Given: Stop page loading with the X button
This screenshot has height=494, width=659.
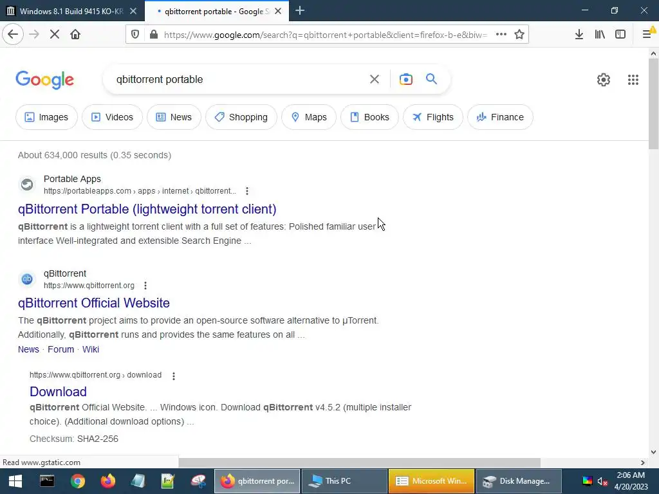Looking at the screenshot, I should click(55, 35).
